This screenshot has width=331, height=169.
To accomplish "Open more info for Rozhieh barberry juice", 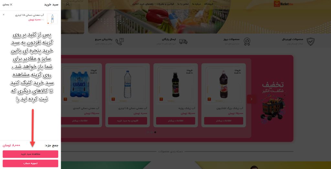I will tap(176, 121).
